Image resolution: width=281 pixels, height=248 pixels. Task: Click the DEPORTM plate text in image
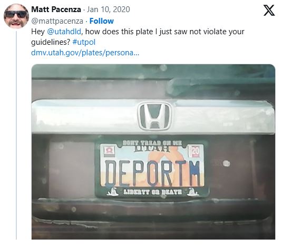point(152,173)
